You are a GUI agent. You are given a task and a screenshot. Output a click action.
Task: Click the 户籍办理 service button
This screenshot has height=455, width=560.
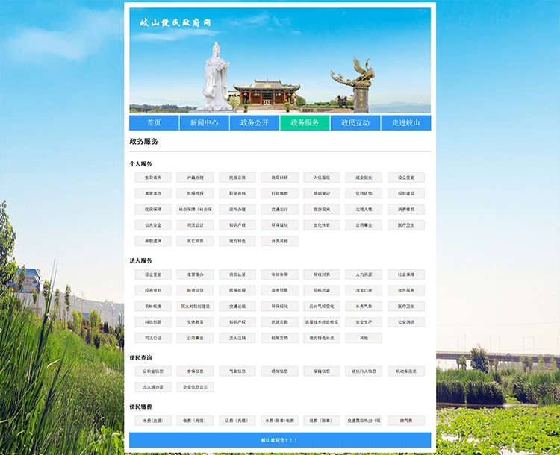pos(195,178)
